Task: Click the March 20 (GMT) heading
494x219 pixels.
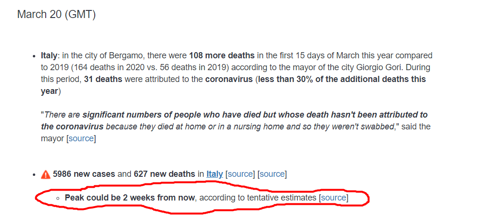Action: click(56, 14)
